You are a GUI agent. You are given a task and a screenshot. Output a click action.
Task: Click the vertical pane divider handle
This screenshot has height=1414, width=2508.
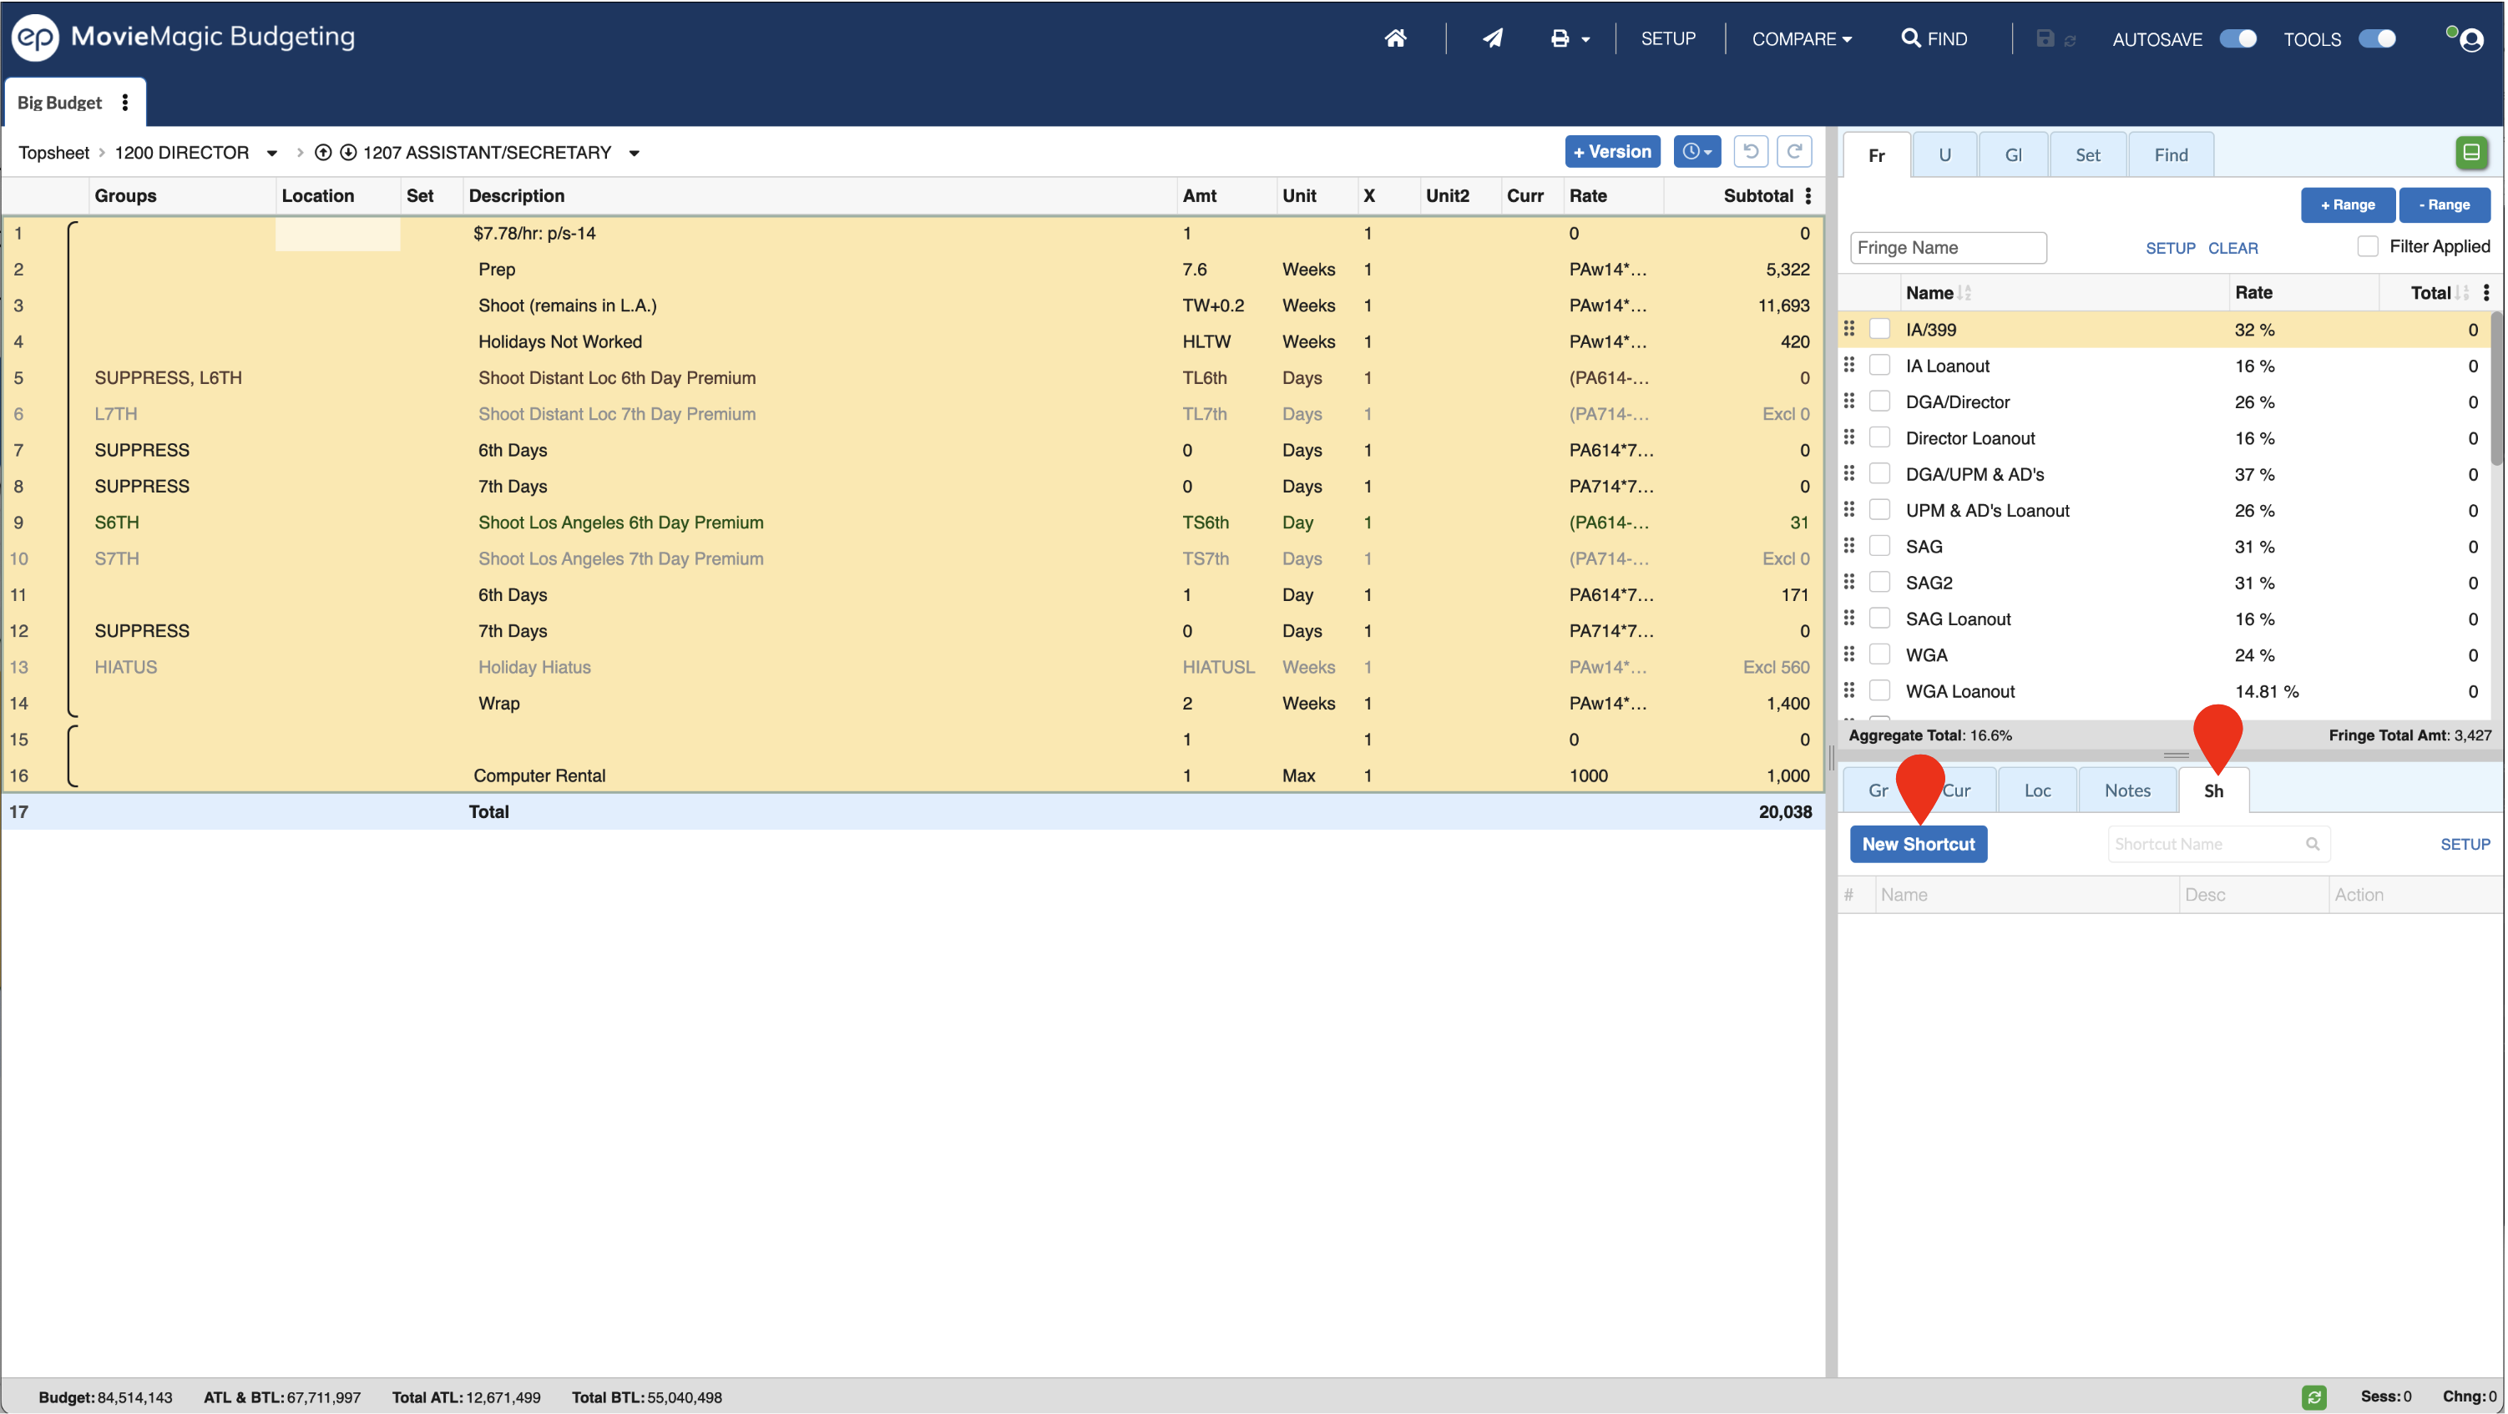pyautogui.click(x=1832, y=757)
